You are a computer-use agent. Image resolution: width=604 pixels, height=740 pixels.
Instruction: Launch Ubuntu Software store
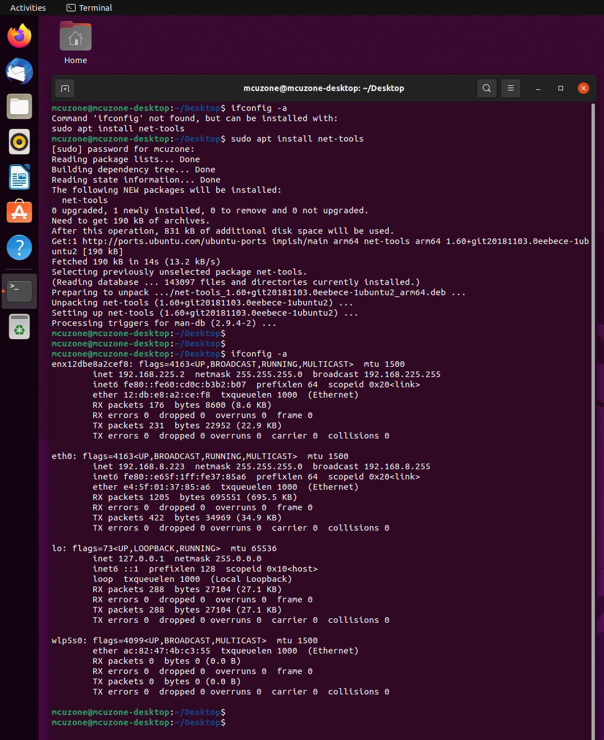pos(19,212)
